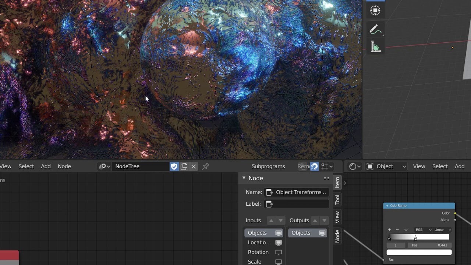Open the Node menu in the node editor

click(64, 166)
